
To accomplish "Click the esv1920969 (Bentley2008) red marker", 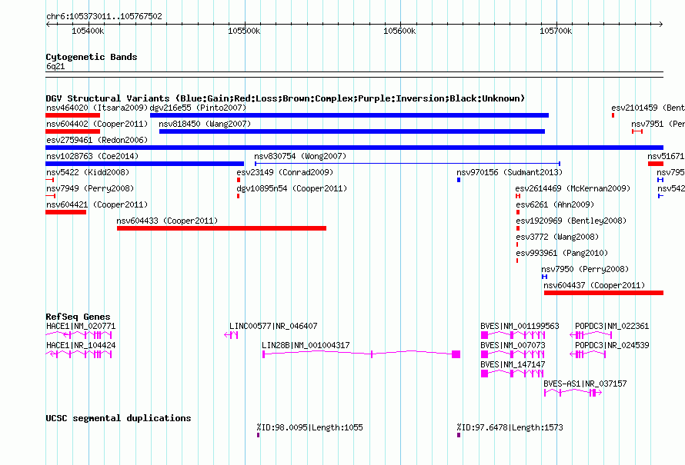I will pyautogui.click(x=518, y=228).
